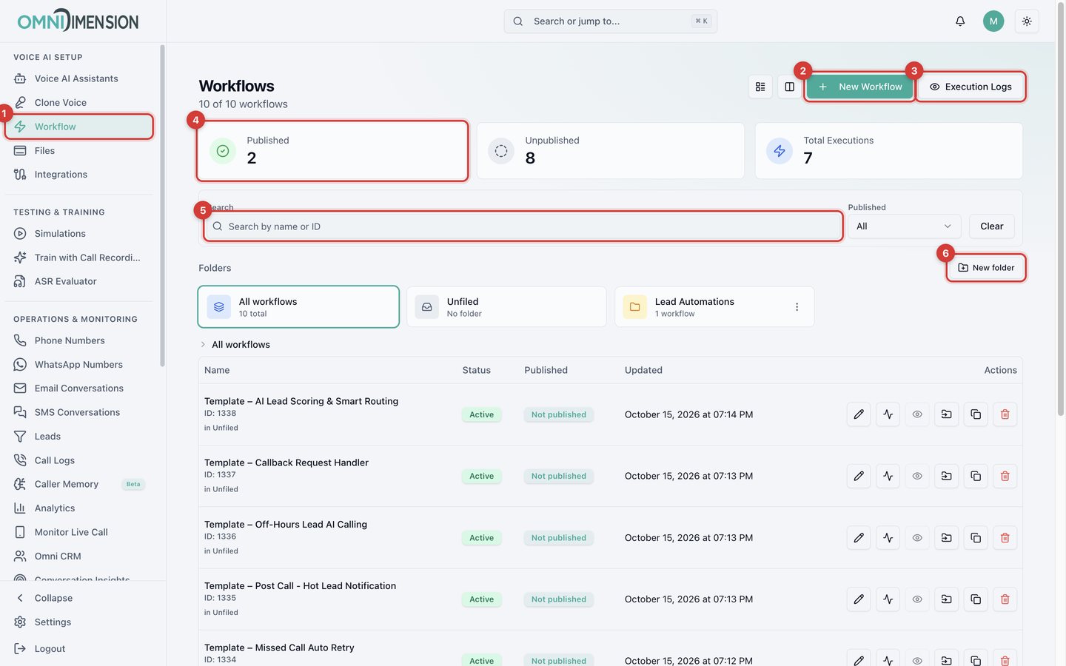This screenshot has width=1066, height=666.
Task: Edit AI Lead Scoring & Smart Routing workflow
Action: [859, 414]
